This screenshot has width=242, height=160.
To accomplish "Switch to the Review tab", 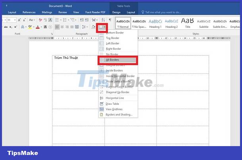I will (x=63, y=12).
